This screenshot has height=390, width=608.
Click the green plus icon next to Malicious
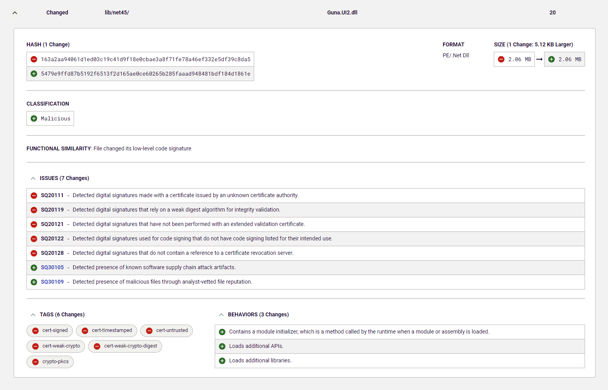click(x=34, y=119)
